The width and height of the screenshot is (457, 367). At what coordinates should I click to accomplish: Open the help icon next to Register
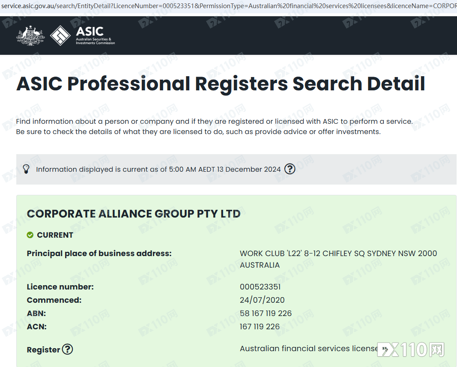67,349
